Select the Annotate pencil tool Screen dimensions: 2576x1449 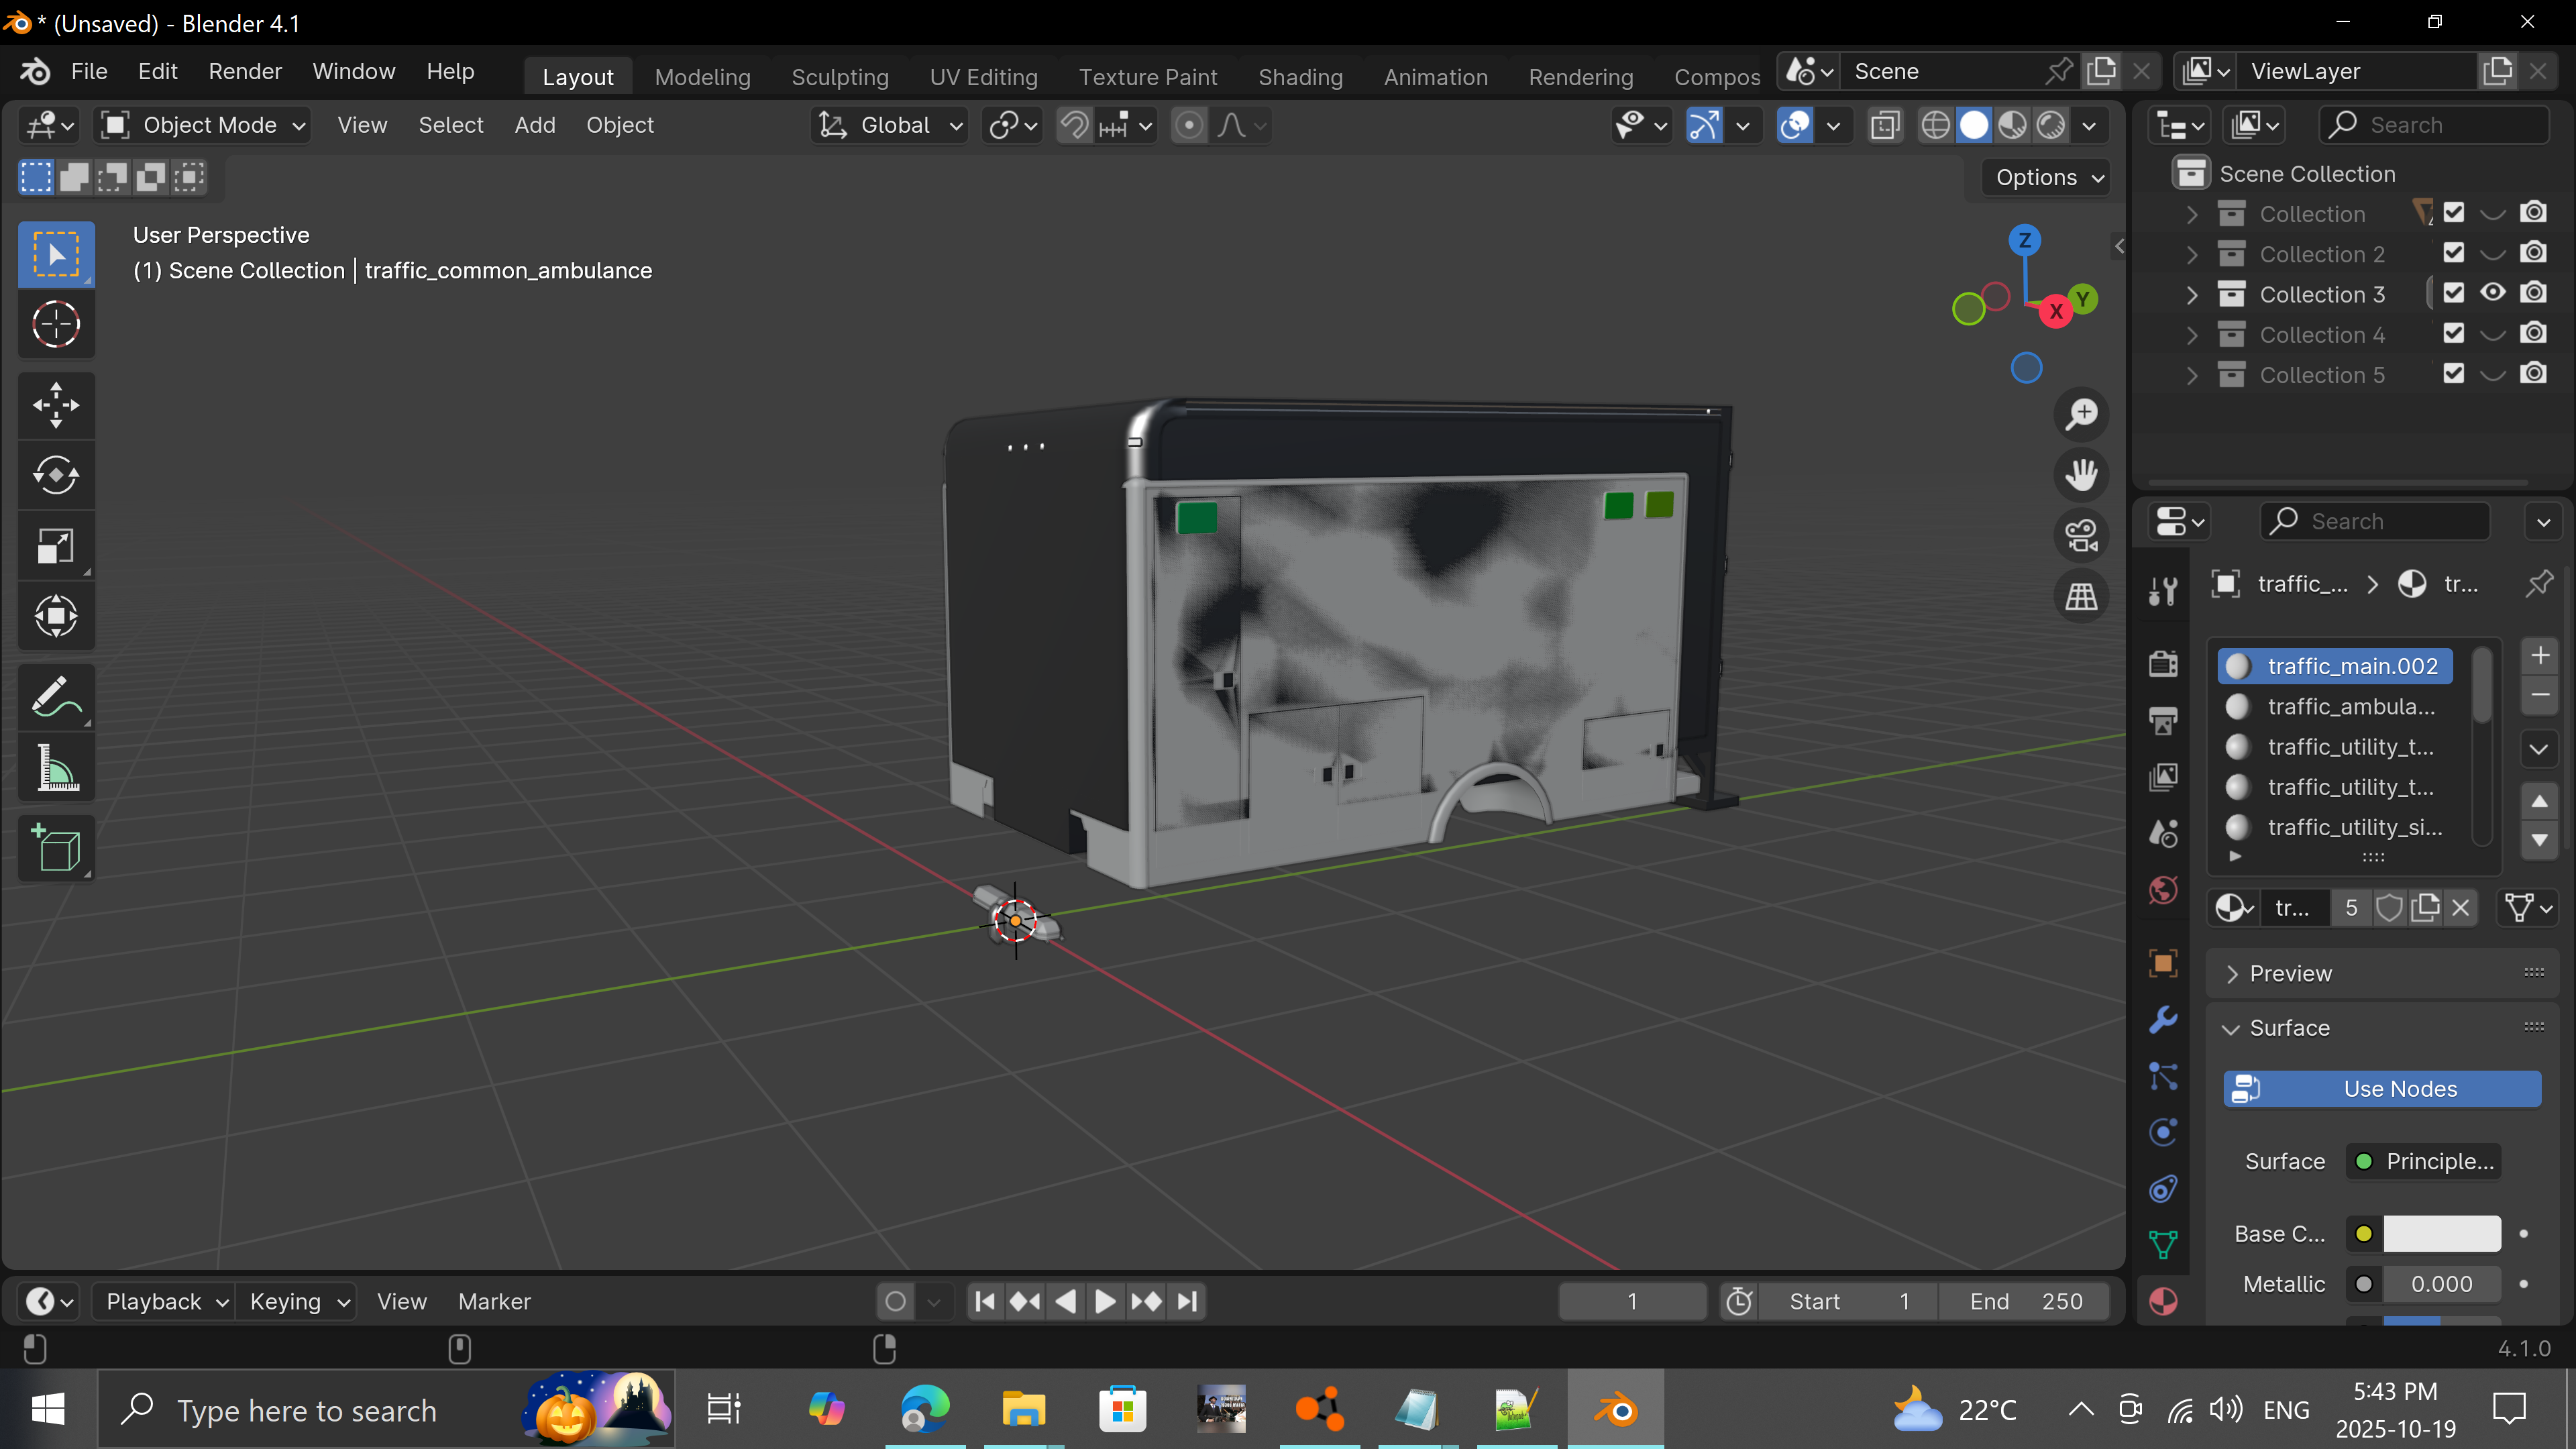(56, 697)
